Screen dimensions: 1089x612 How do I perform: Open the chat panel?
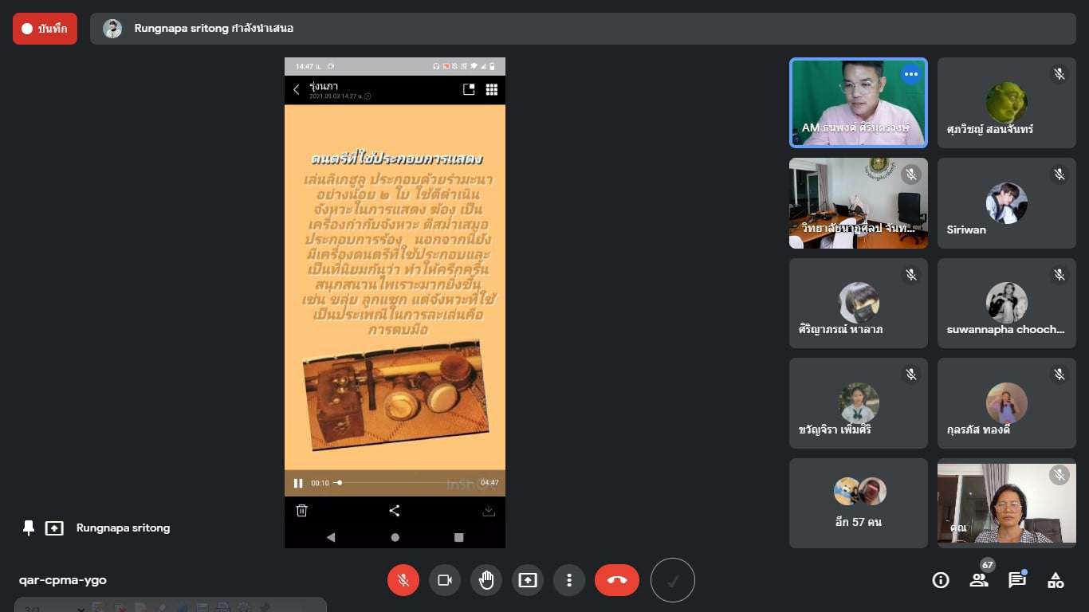pos(1017,580)
